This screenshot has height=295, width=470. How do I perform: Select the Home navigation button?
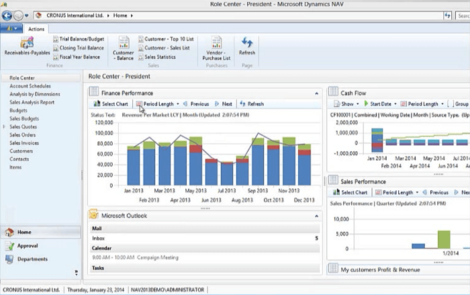click(41, 232)
